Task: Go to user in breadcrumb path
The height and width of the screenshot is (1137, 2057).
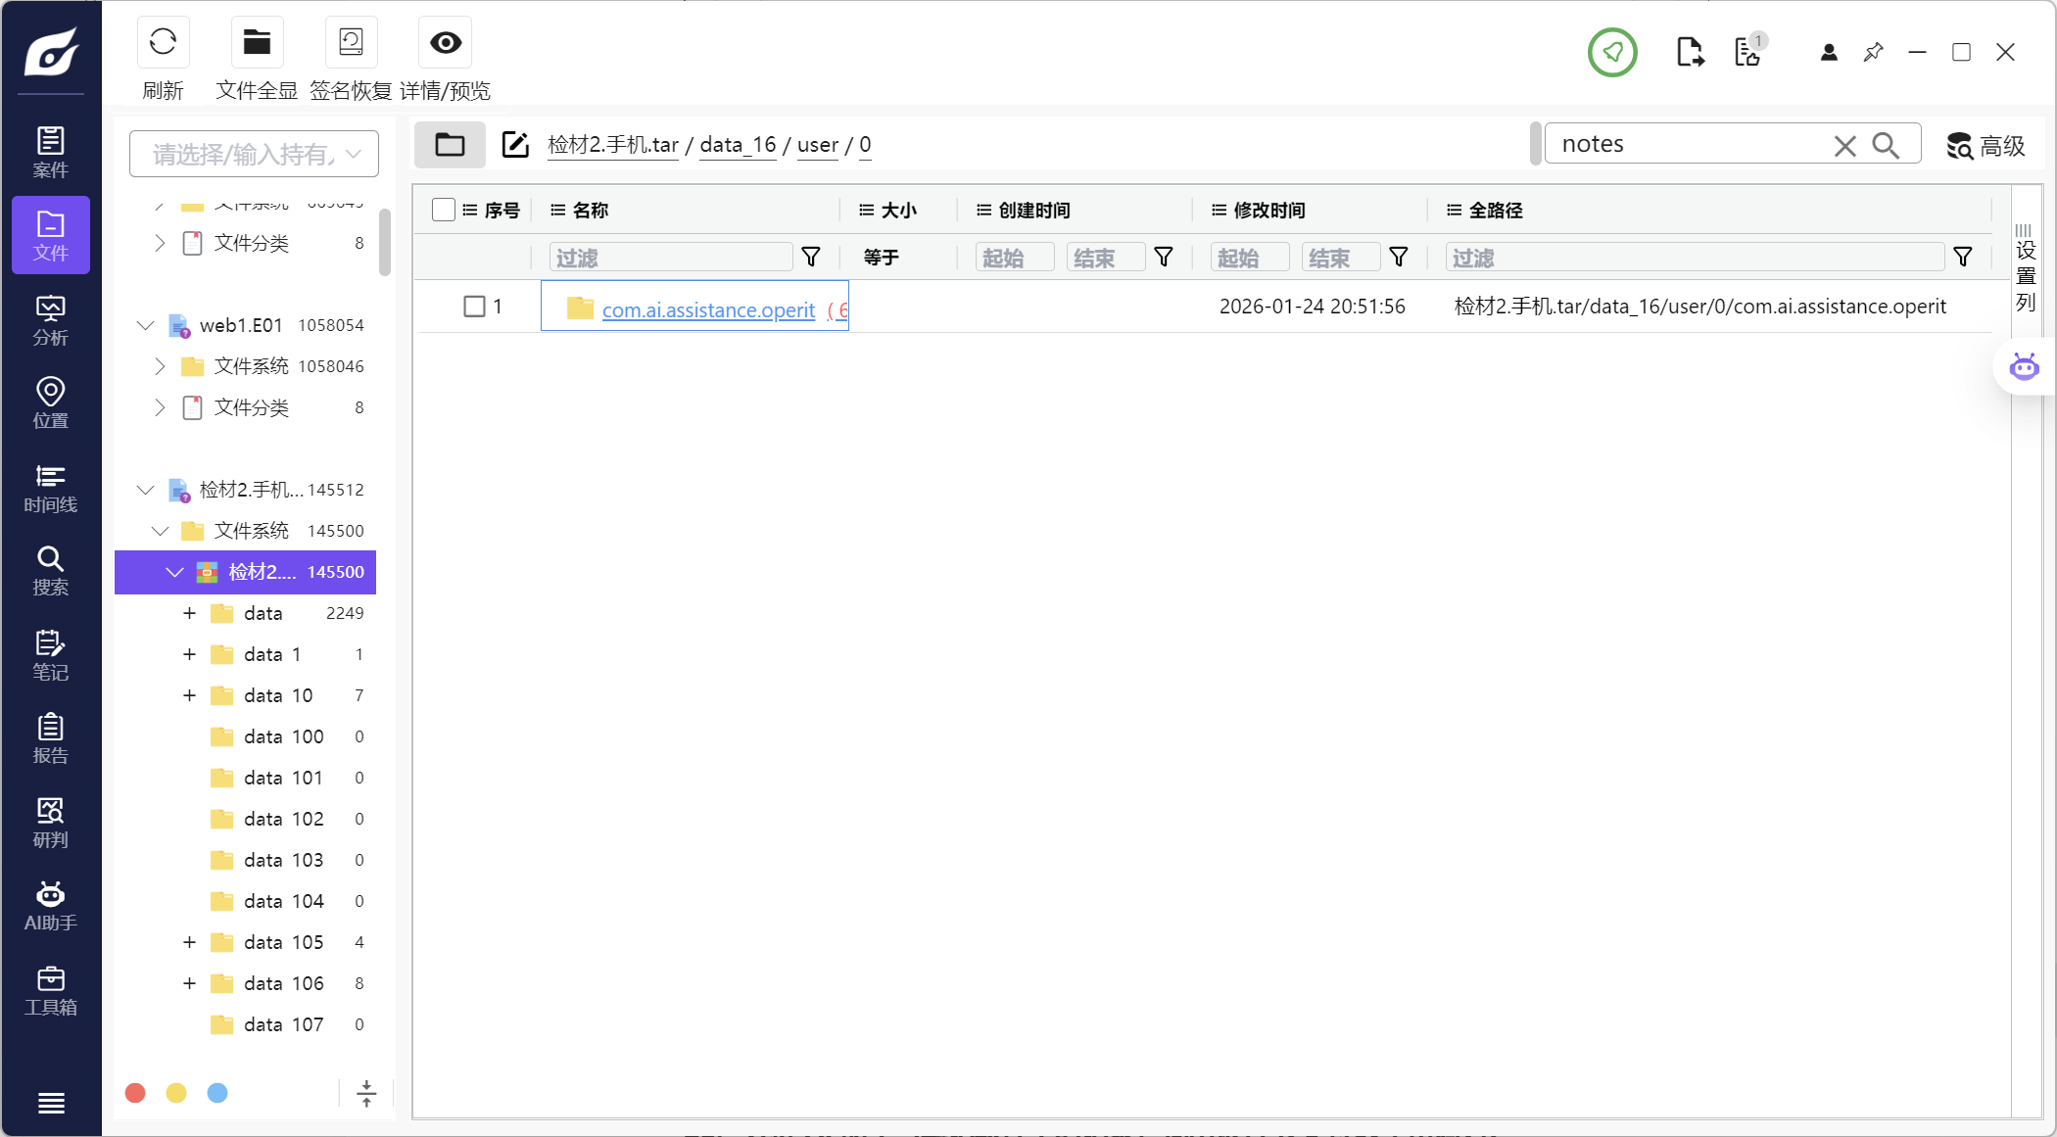Action: click(x=818, y=145)
